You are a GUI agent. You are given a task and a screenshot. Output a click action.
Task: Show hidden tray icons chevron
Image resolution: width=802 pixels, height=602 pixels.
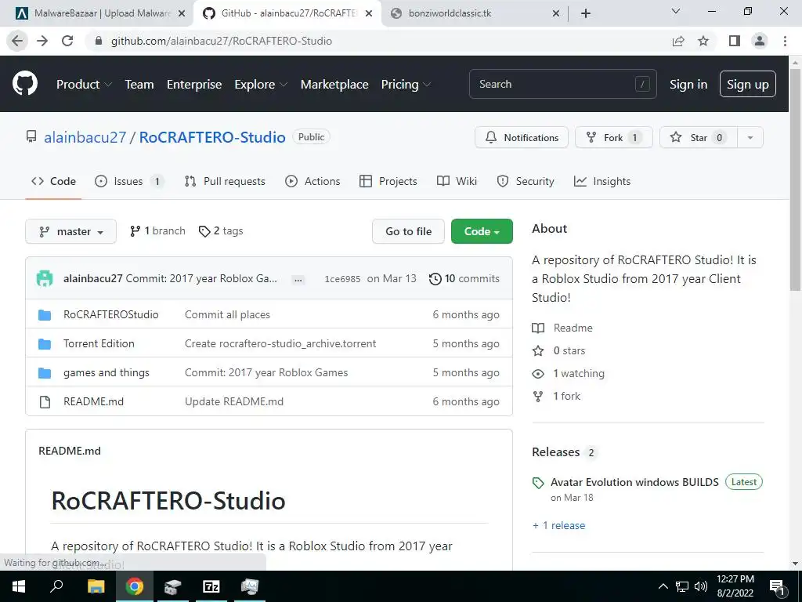pos(663,586)
